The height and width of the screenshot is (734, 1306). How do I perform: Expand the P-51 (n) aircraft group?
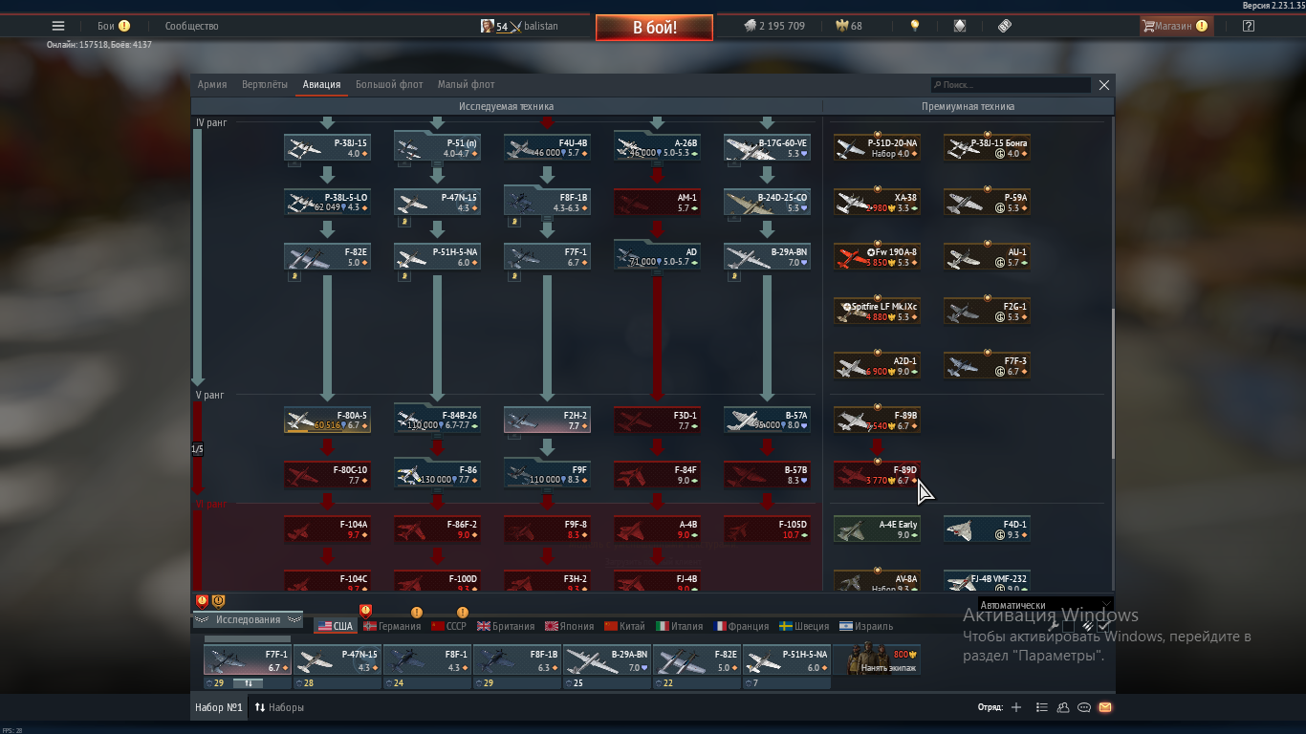(437, 146)
